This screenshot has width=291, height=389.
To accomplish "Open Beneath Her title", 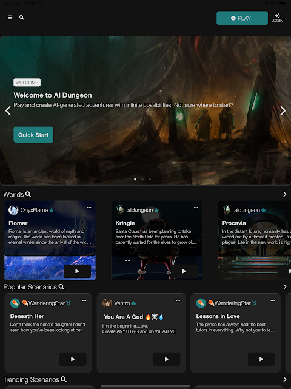I will click(27, 316).
